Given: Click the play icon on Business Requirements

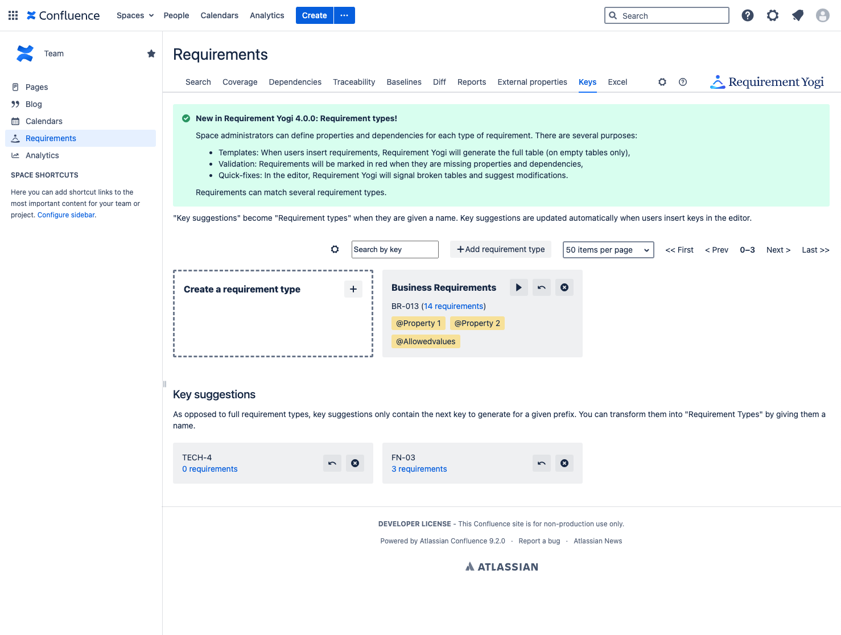Looking at the screenshot, I should click(x=518, y=287).
